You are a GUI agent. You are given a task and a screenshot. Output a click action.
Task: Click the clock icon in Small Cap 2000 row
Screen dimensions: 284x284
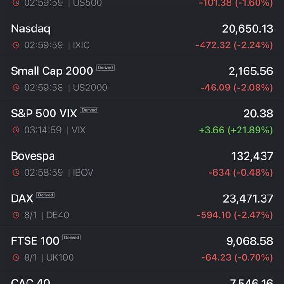[x=16, y=88]
